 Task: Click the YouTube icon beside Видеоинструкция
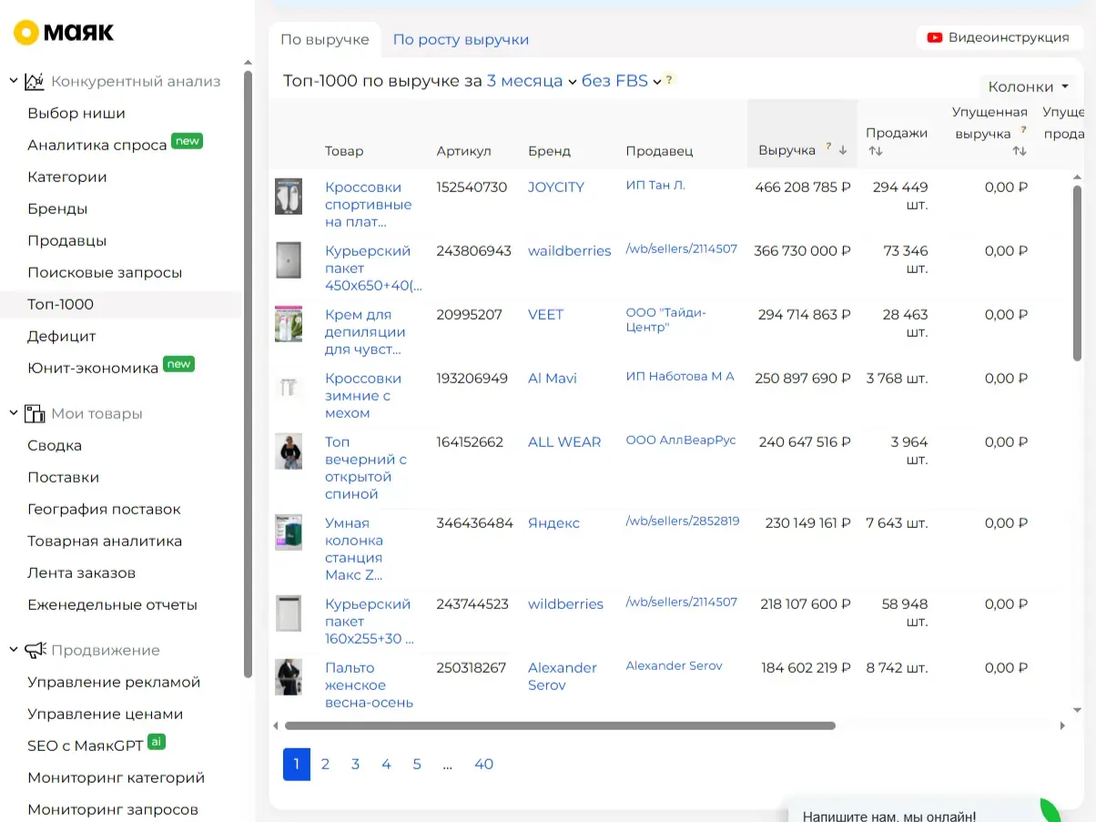(x=934, y=37)
